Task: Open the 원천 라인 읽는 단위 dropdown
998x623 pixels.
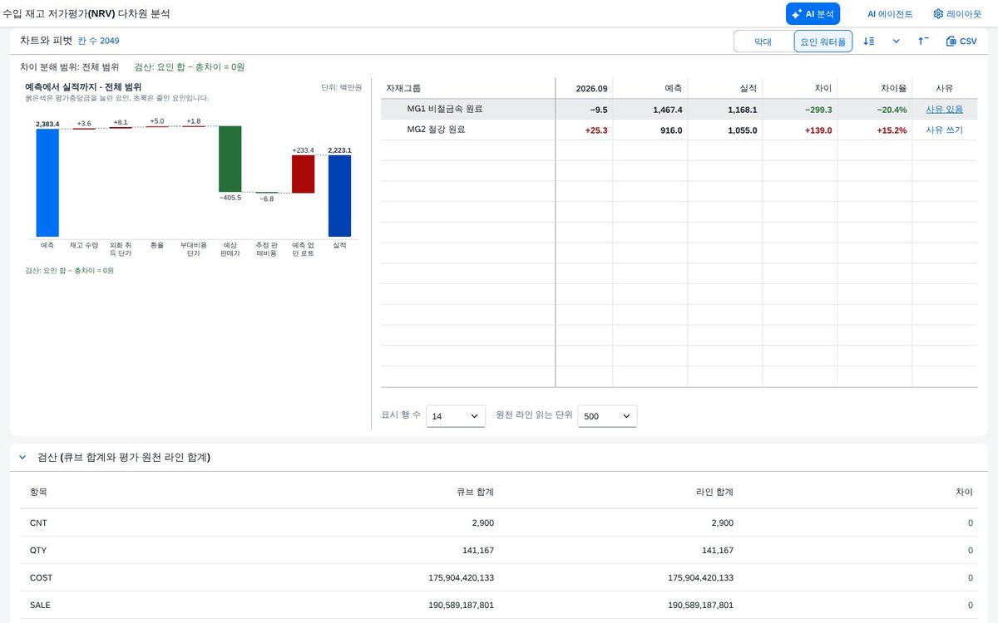Action: coord(607,416)
